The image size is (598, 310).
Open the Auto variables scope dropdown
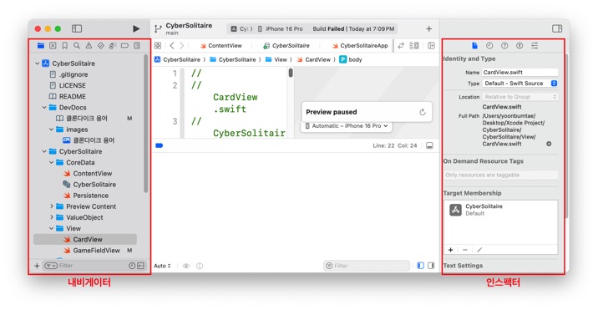click(x=163, y=266)
